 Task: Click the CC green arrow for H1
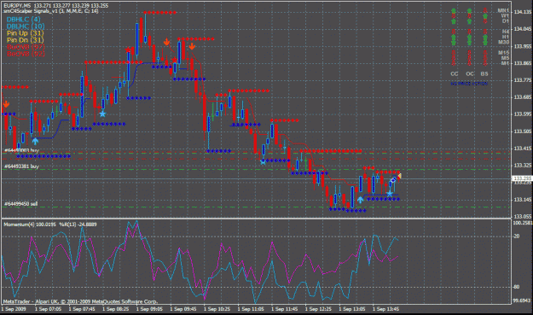pos(454,37)
